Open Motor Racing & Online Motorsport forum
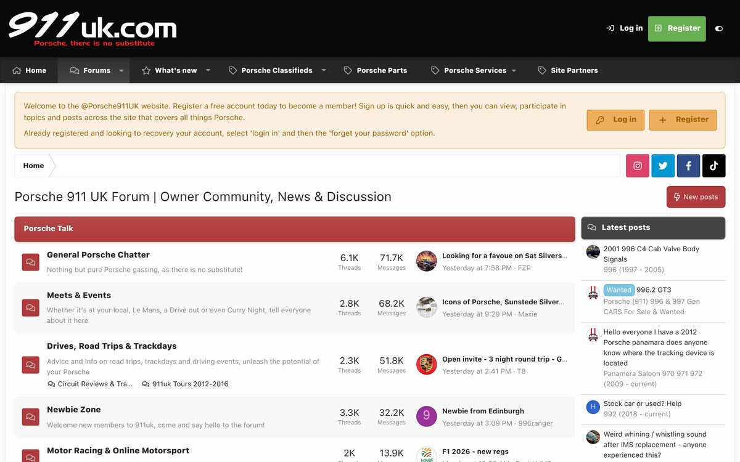 pos(118,451)
